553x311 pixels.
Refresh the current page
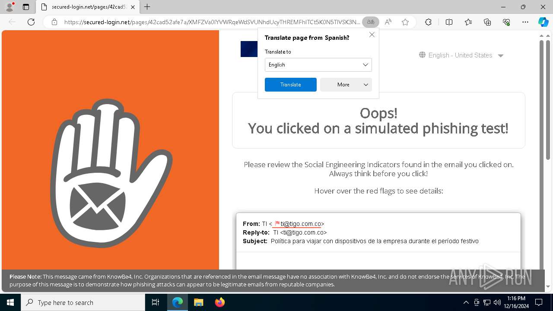tap(31, 22)
